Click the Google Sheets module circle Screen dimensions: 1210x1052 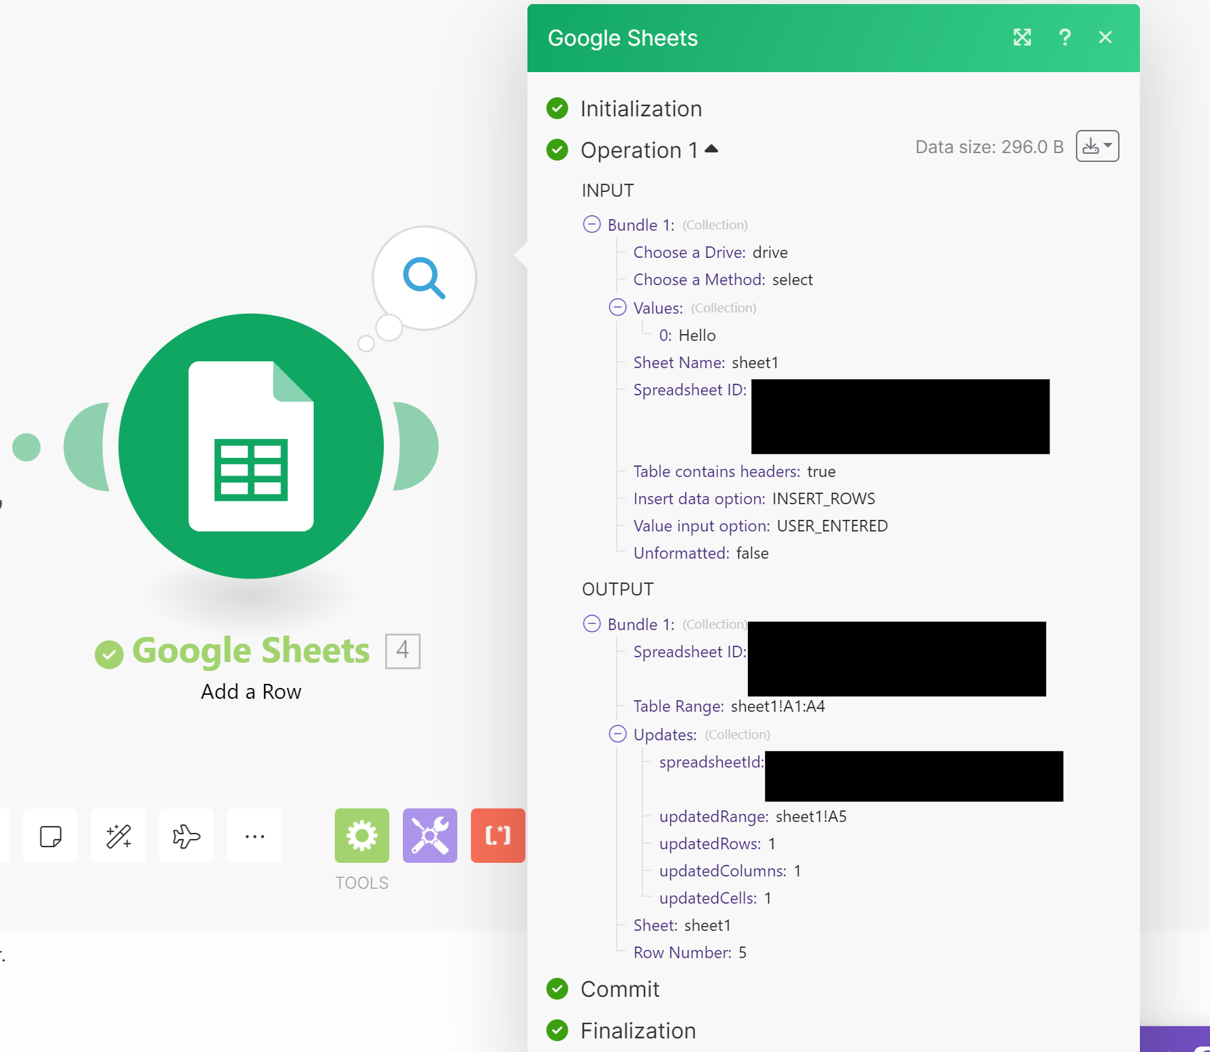point(251,446)
